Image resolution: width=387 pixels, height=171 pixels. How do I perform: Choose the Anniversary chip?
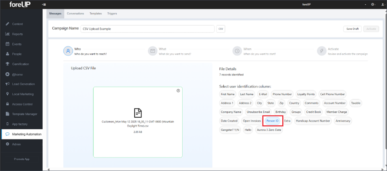click(x=343, y=121)
